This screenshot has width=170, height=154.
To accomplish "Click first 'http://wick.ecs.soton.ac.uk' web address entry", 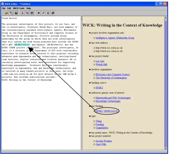I will coord(109,48).
